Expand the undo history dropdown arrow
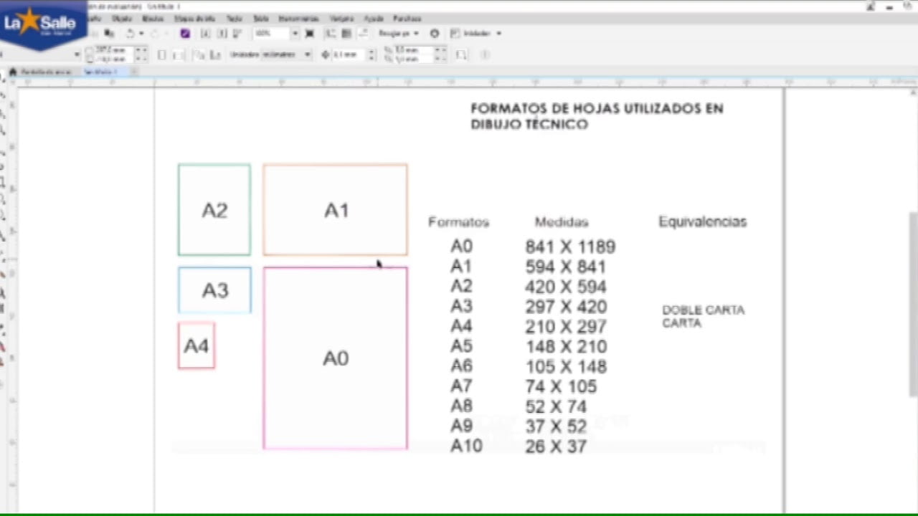 141,34
